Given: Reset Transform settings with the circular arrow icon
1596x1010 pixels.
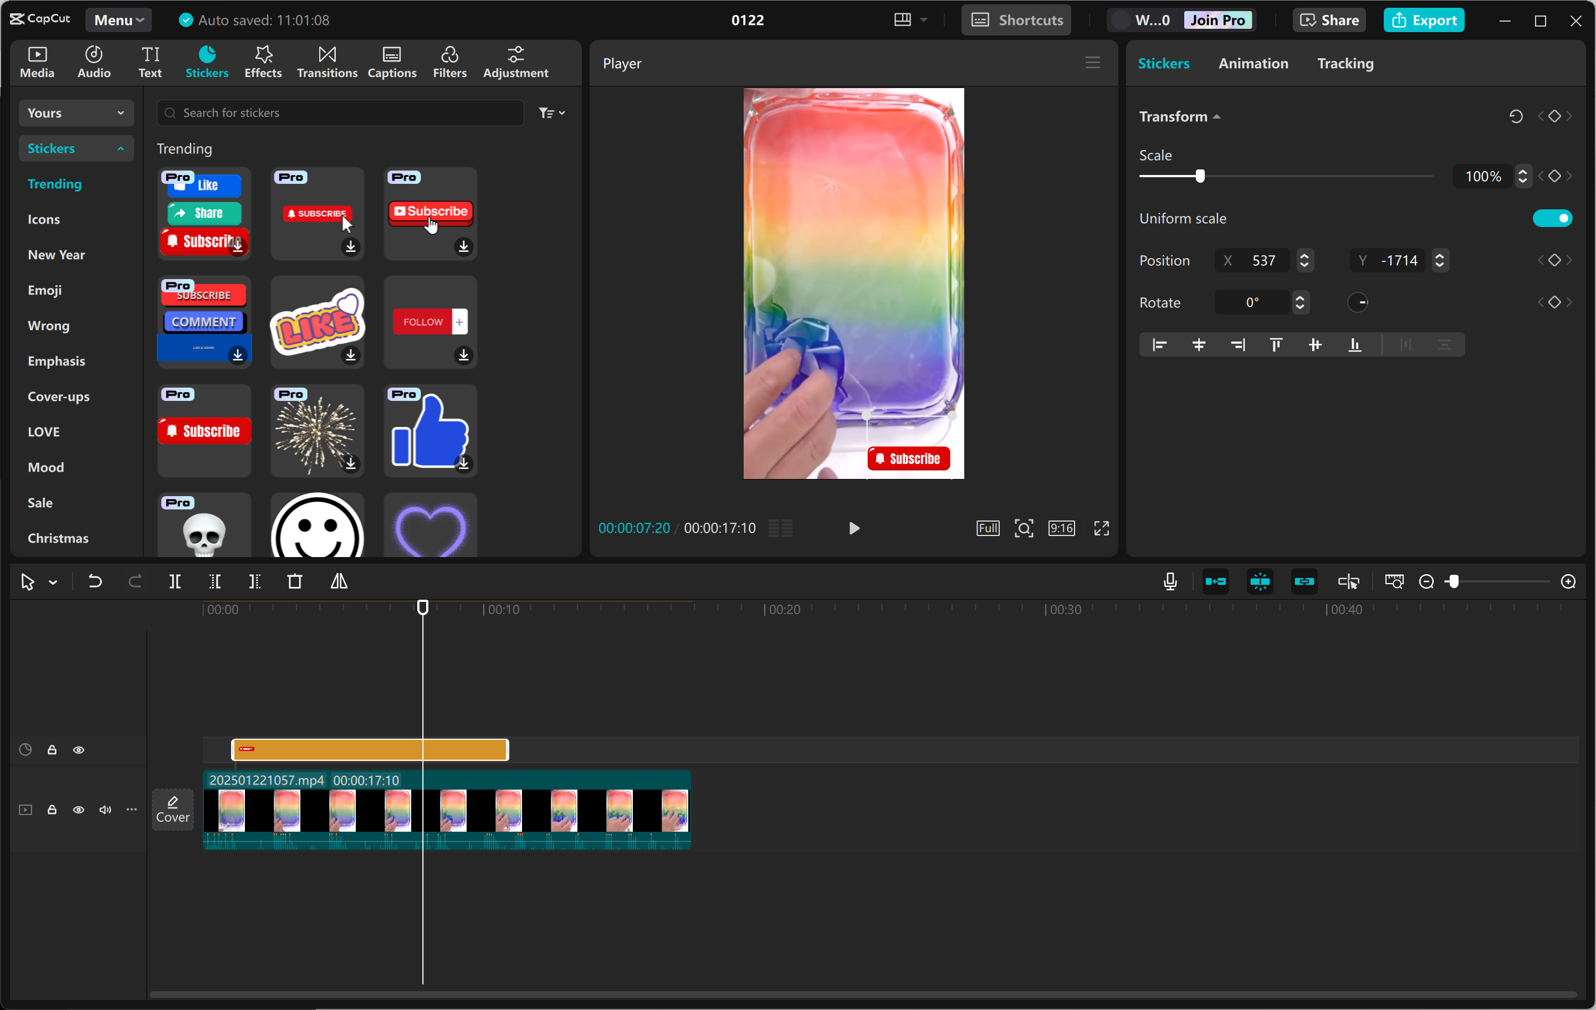Looking at the screenshot, I should click(x=1516, y=116).
